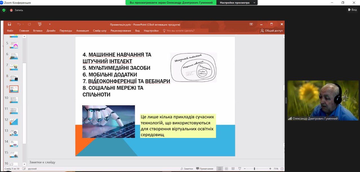This screenshot has width=360, height=172.
Task: Click the zoom in plus icon
Action: tap(270, 169)
